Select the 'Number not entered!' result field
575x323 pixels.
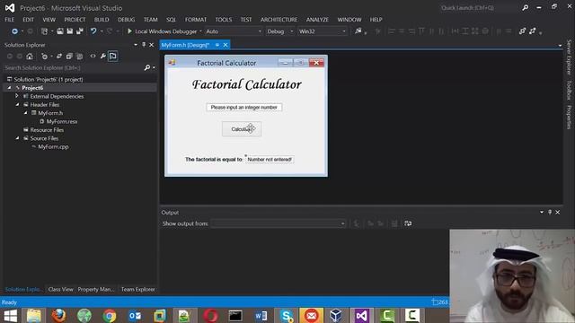click(x=270, y=160)
